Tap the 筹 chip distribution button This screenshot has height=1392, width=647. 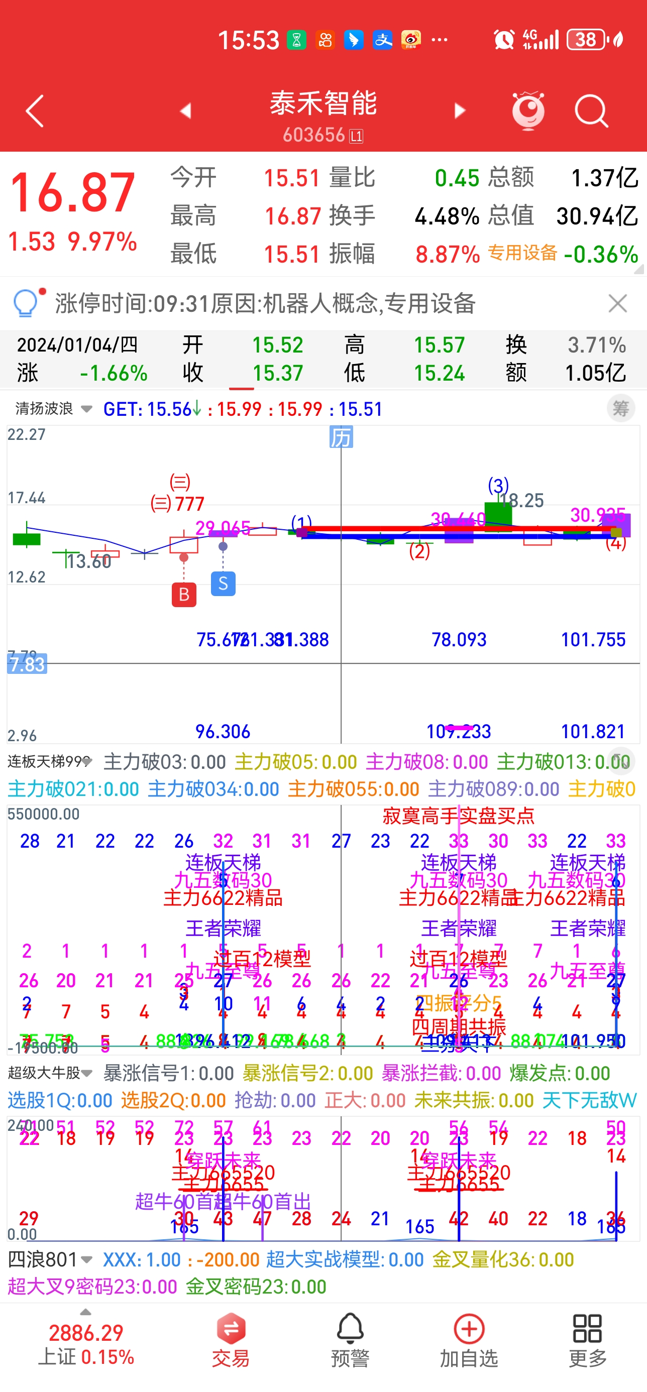coord(620,409)
